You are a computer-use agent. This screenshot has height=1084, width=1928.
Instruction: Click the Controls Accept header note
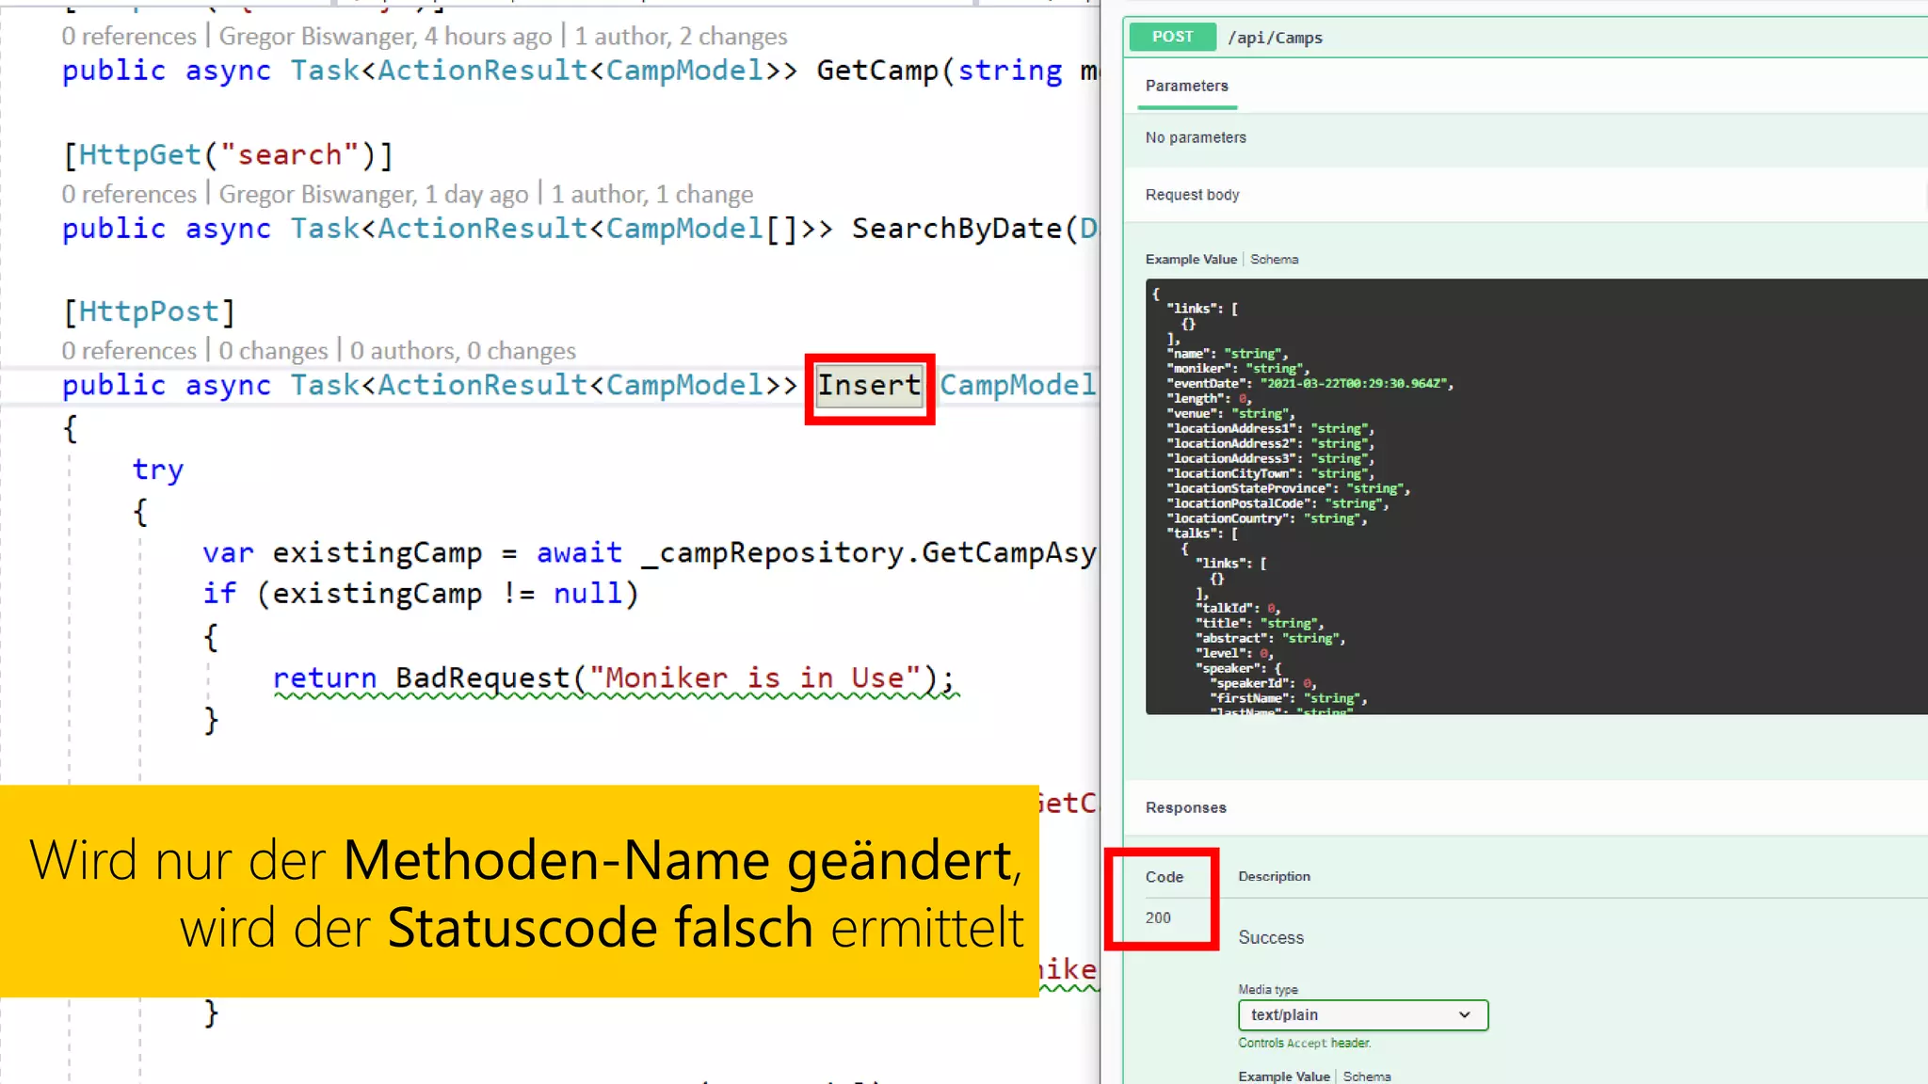[x=1304, y=1044]
